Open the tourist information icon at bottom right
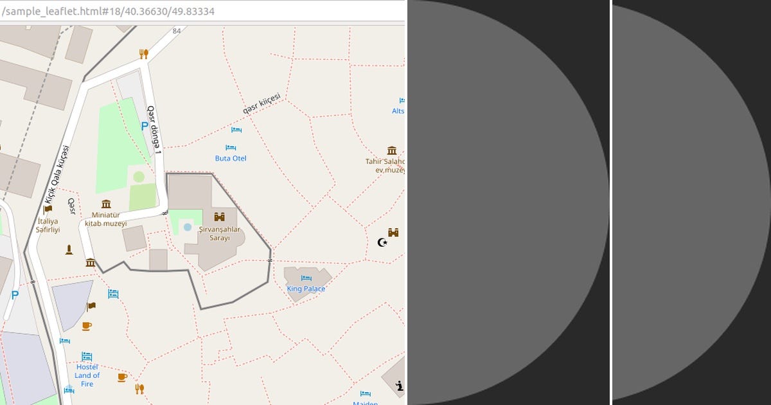Screen dimensions: 771x405 click(x=401, y=386)
